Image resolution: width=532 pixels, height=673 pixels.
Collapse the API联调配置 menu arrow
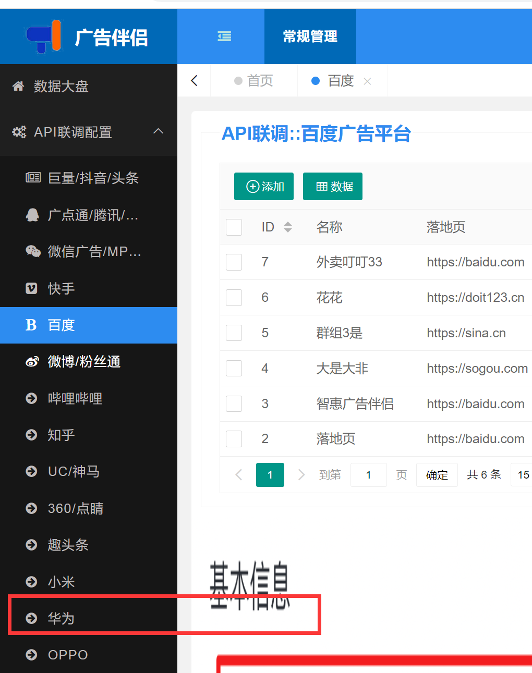(x=159, y=131)
